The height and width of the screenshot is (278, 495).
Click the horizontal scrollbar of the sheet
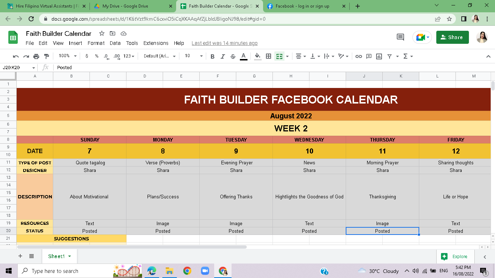(x=132, y=247)
